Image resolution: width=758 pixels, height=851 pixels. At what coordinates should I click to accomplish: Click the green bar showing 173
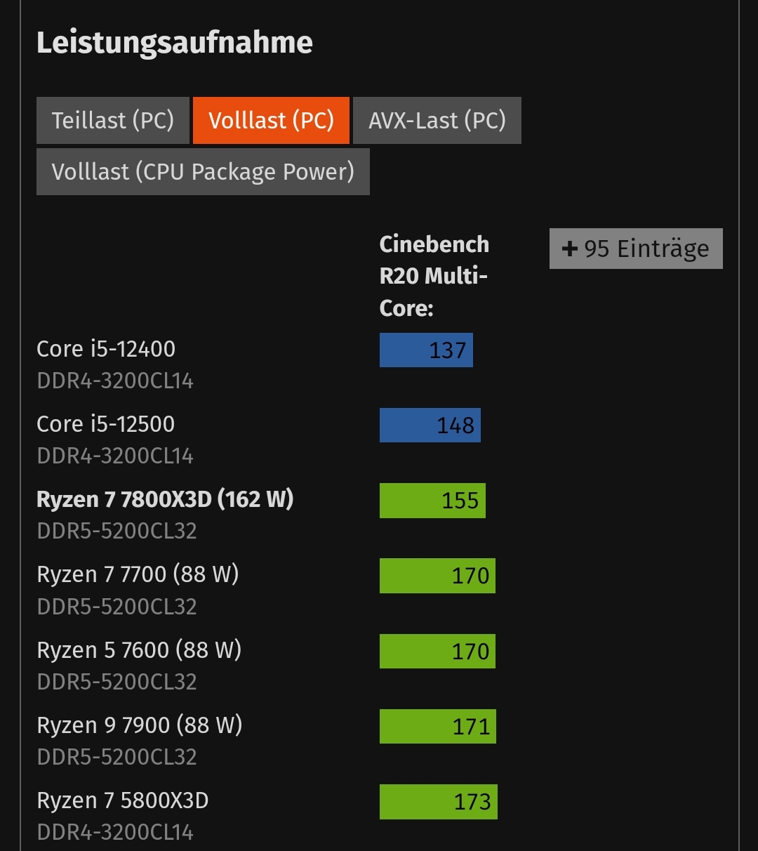pyautogui.click(x=439, y=802)
